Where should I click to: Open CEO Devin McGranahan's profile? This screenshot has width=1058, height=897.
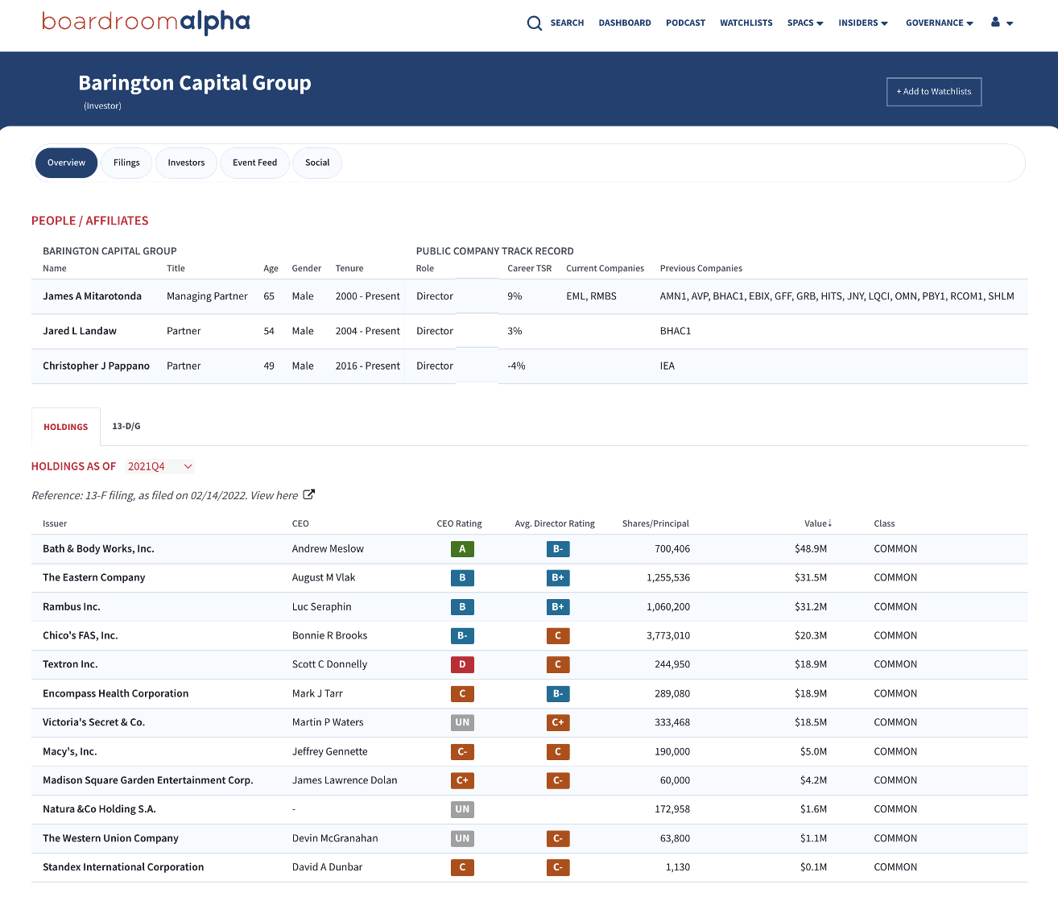tap(335, 839)
